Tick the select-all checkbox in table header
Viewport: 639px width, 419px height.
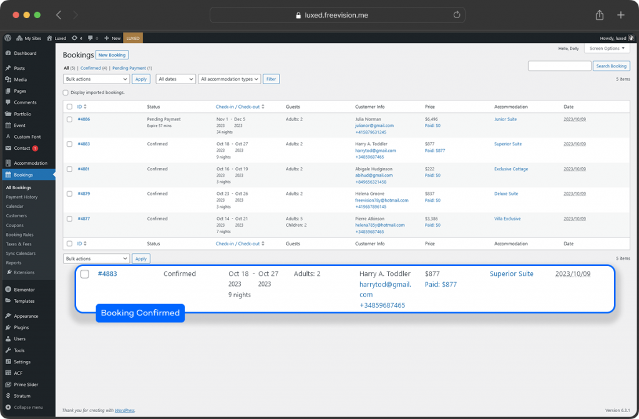[69, 107]
